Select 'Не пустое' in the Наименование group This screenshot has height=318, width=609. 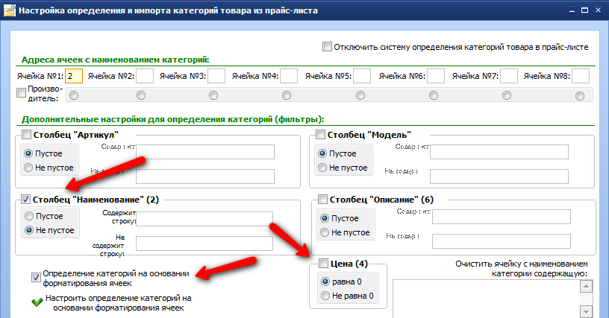tap(29, 230)
